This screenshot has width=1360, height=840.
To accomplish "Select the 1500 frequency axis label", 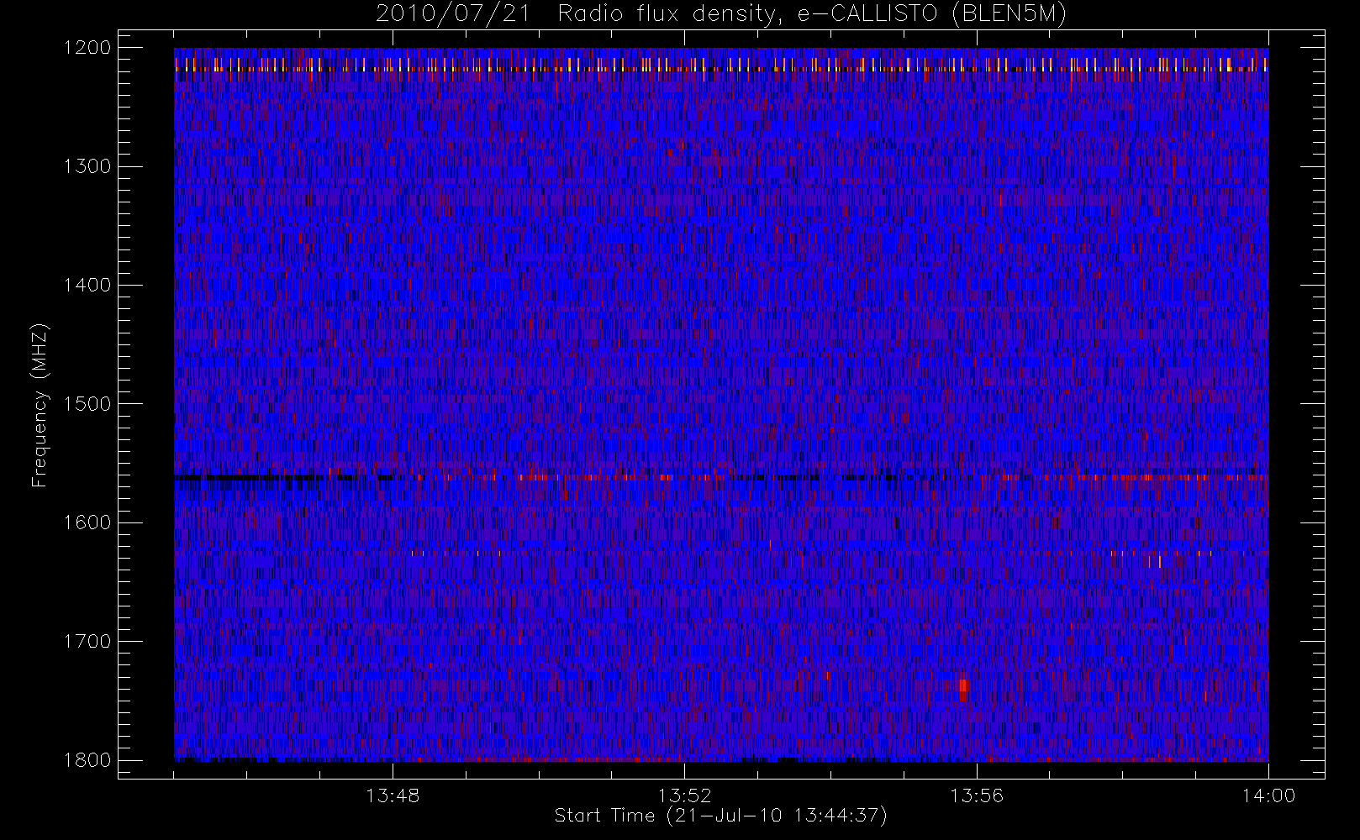I will (87, 403).
